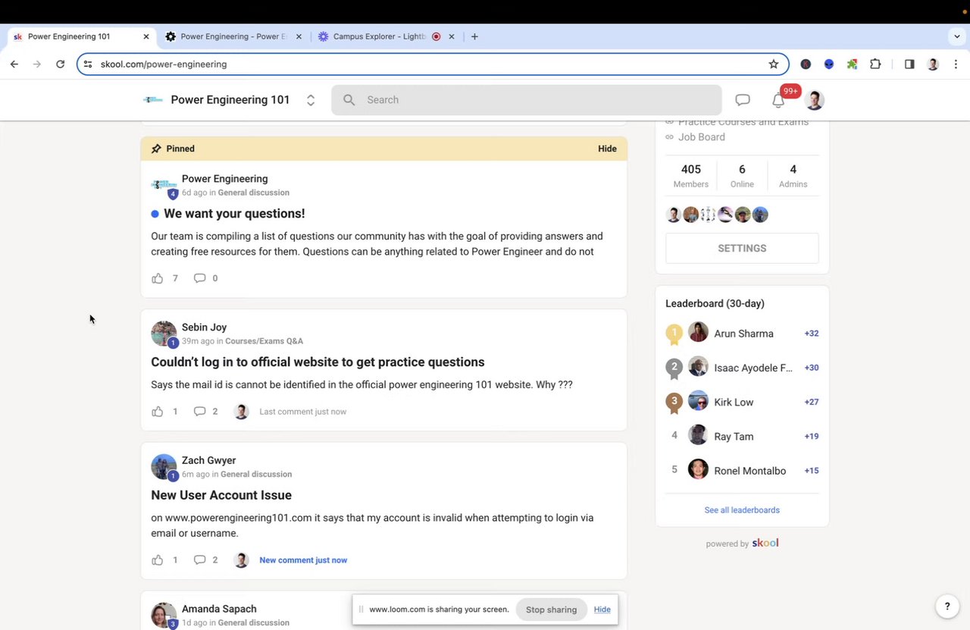Image resolution: width=970 pixels, height=630 pixels.
Task: Open comments on Sebin Joy's post
Action: click(x=200, y=412)
